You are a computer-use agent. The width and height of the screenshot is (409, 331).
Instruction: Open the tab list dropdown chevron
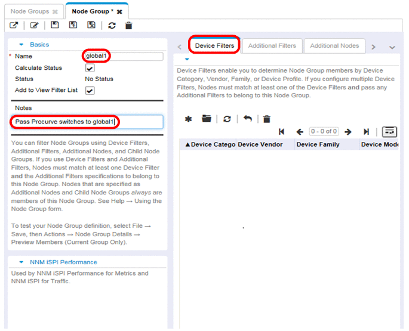point(392,47)
